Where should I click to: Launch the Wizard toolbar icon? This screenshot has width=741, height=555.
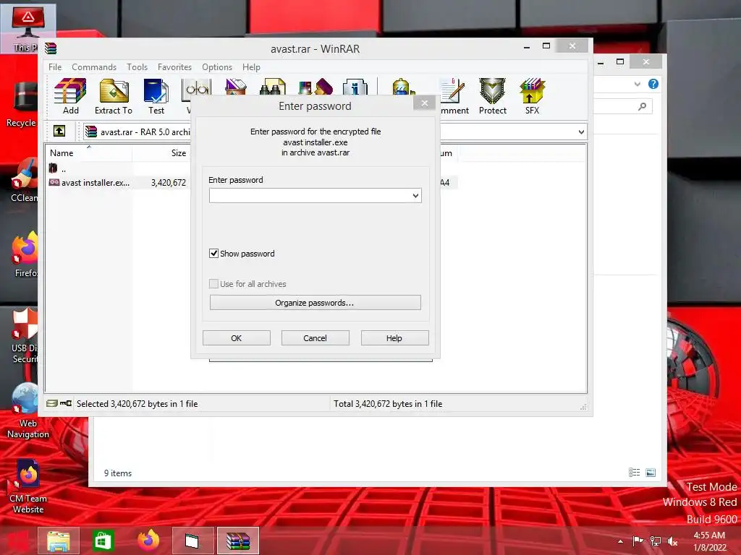pyautogui.click(x=316, y=87)
